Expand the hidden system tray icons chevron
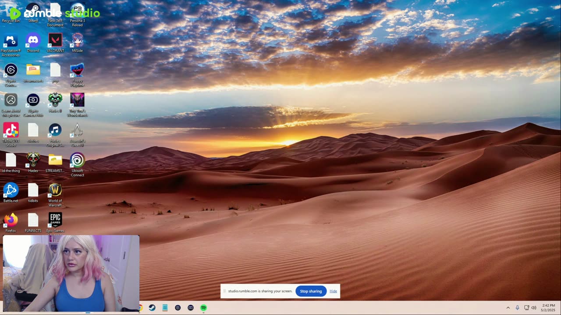 click(508, 308)
